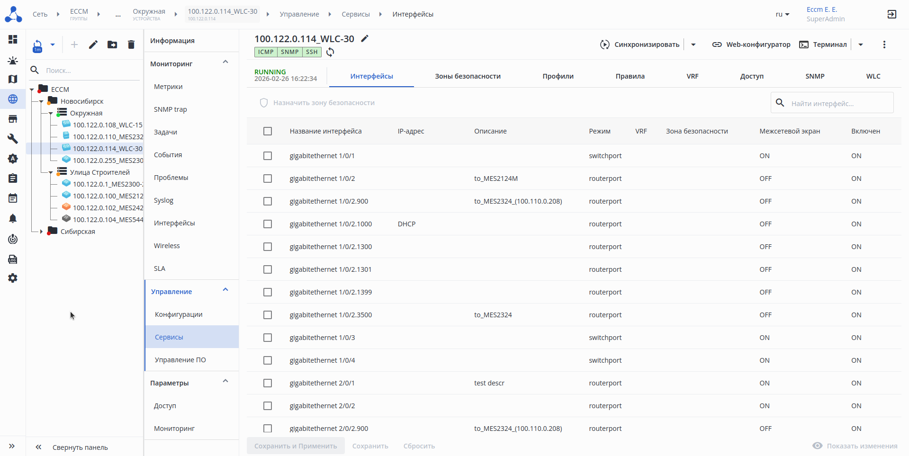Open the three-dots more options menu

pos(884,45)
